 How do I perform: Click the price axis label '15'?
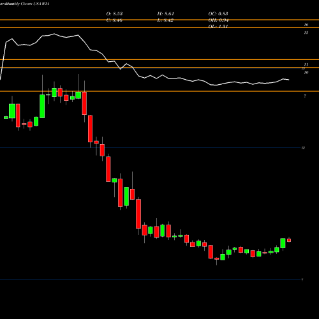tap(306, 33)
